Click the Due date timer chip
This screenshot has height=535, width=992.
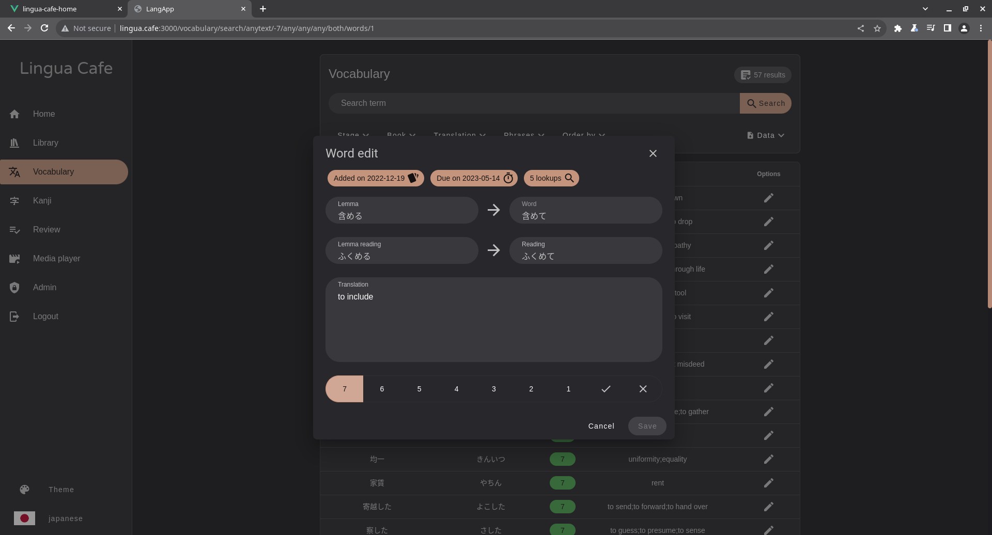[x=473, y=178]
